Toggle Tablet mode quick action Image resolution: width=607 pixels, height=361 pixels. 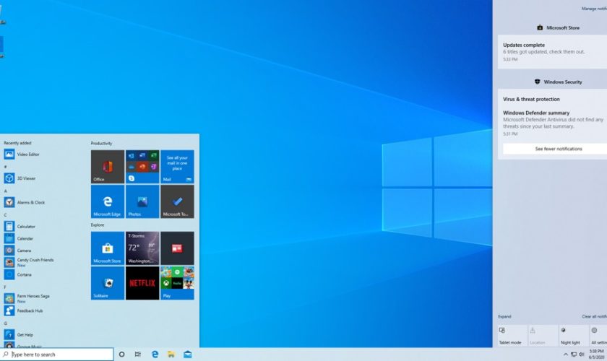click(x=512, y=335)
